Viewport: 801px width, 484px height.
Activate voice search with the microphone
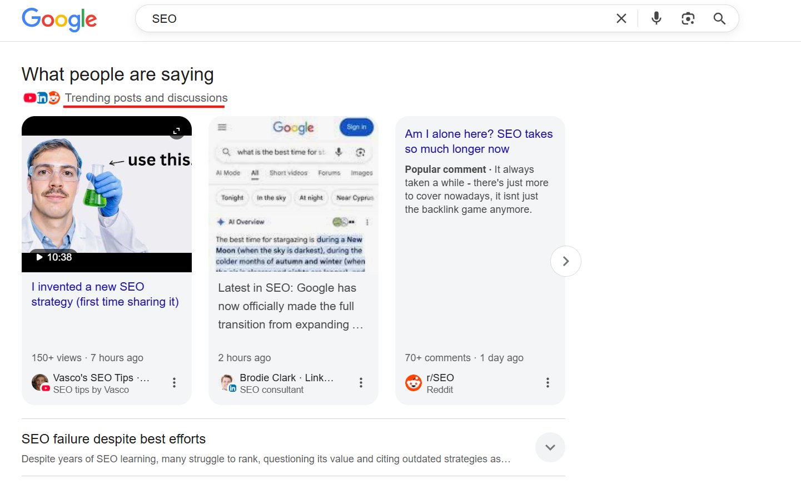pos(656,18)
